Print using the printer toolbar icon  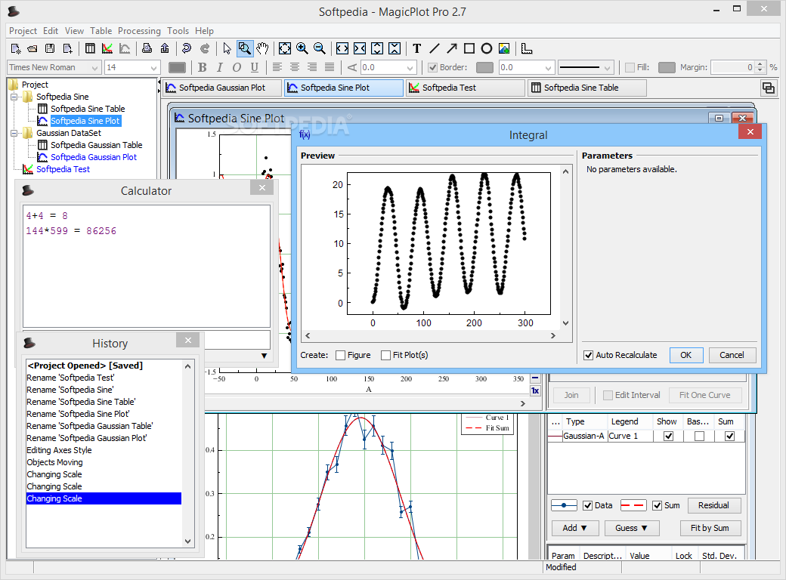[147, 48]
